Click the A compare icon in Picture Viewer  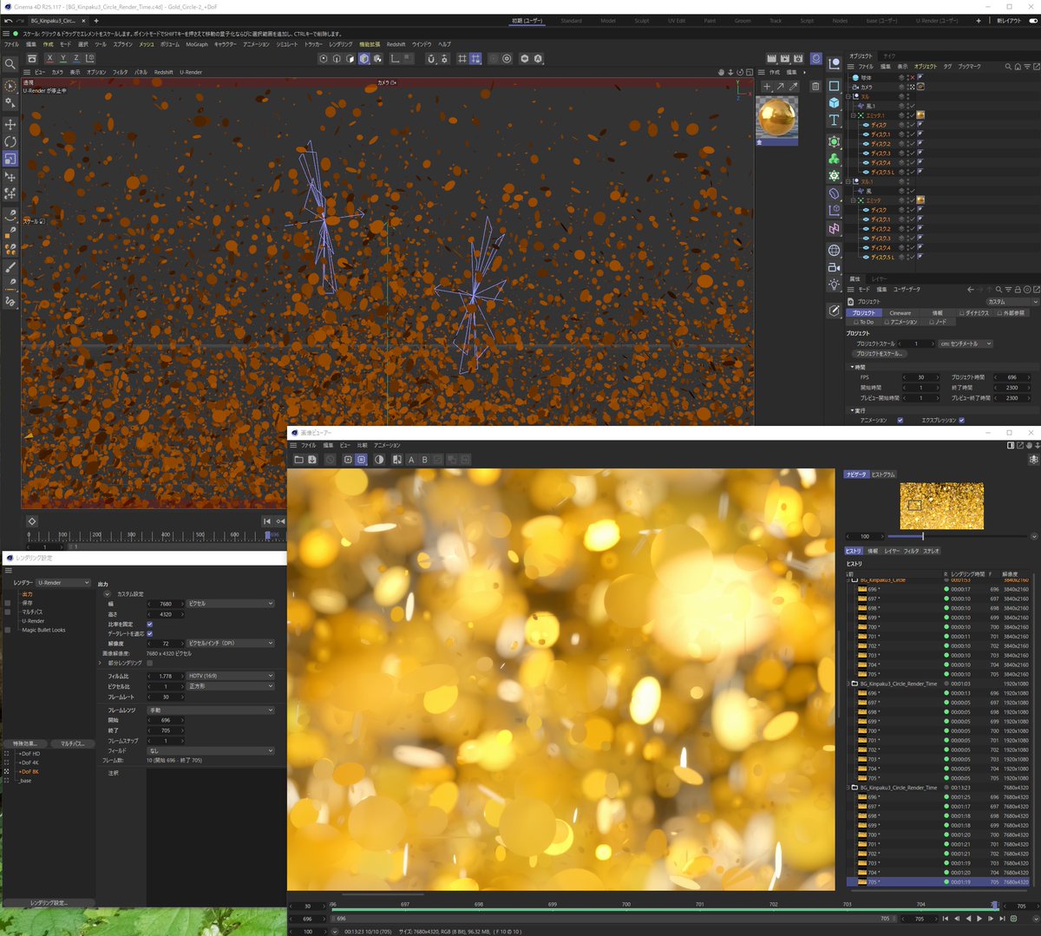(411, 460)
